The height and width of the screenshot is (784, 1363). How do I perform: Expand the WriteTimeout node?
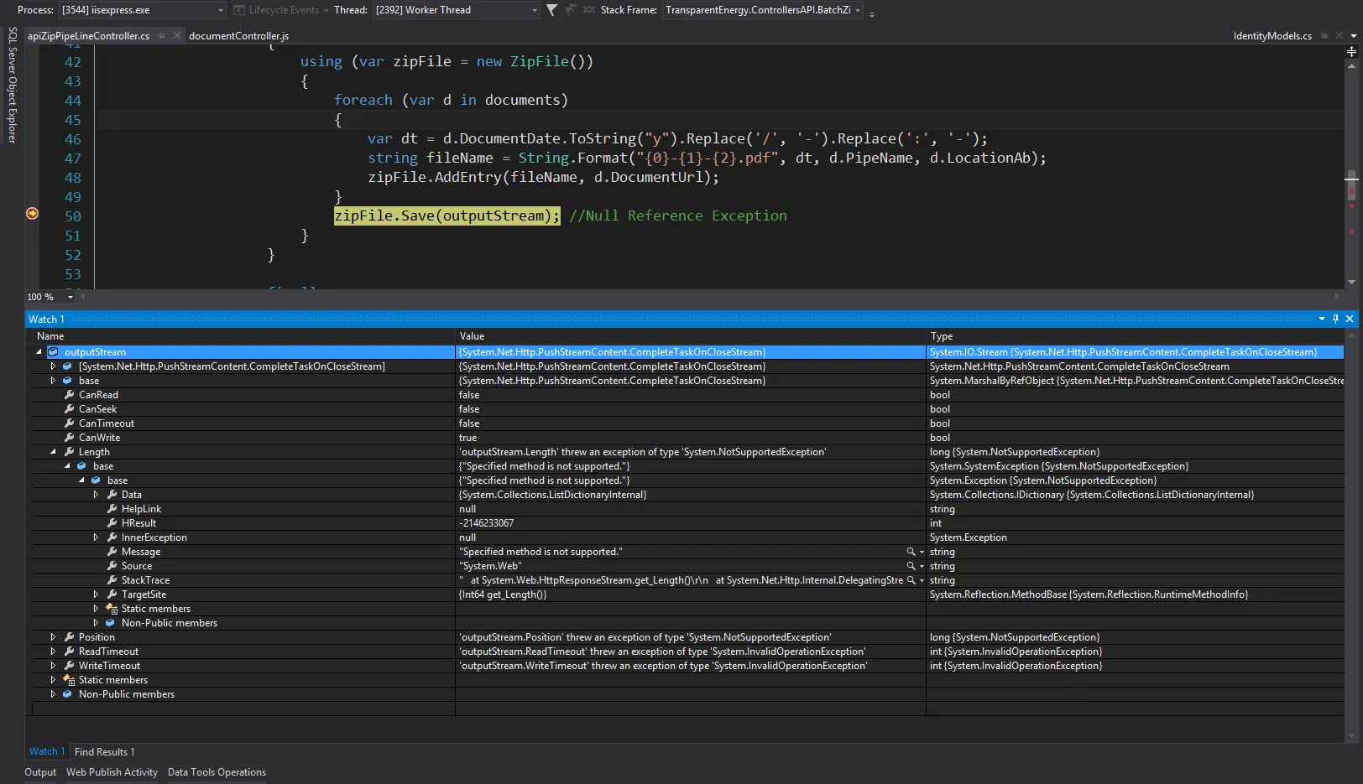[x=53, y=666]
